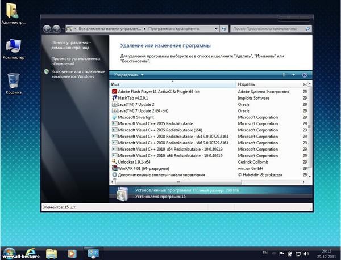Click Adobe Systems Incorporated publisher cell
Screen dimensions: 341x260
[264, 92]
